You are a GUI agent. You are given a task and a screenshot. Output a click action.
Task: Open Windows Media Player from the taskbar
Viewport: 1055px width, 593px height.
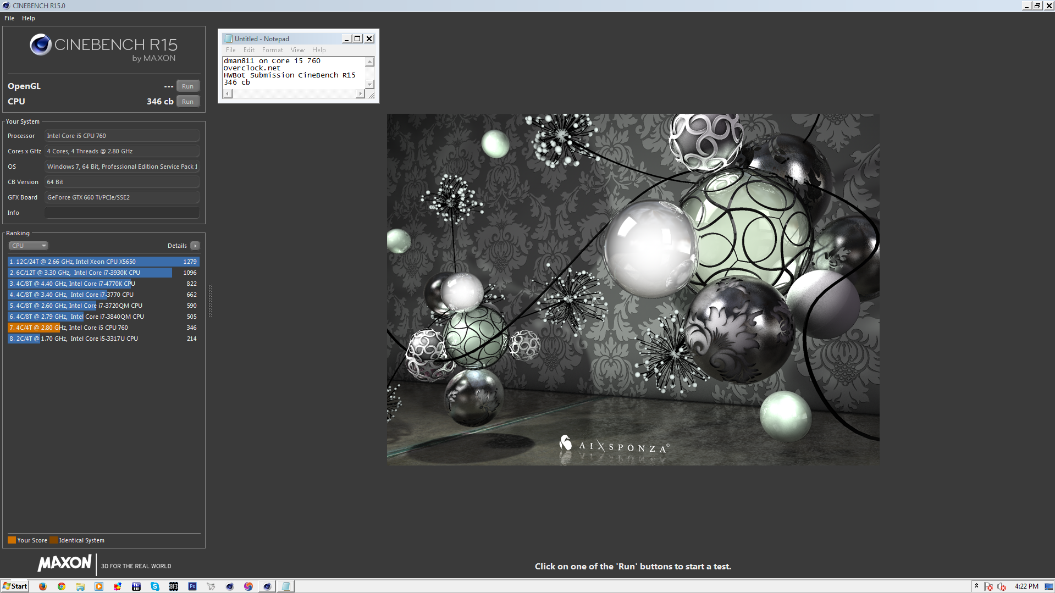click(x=99, y=586)
